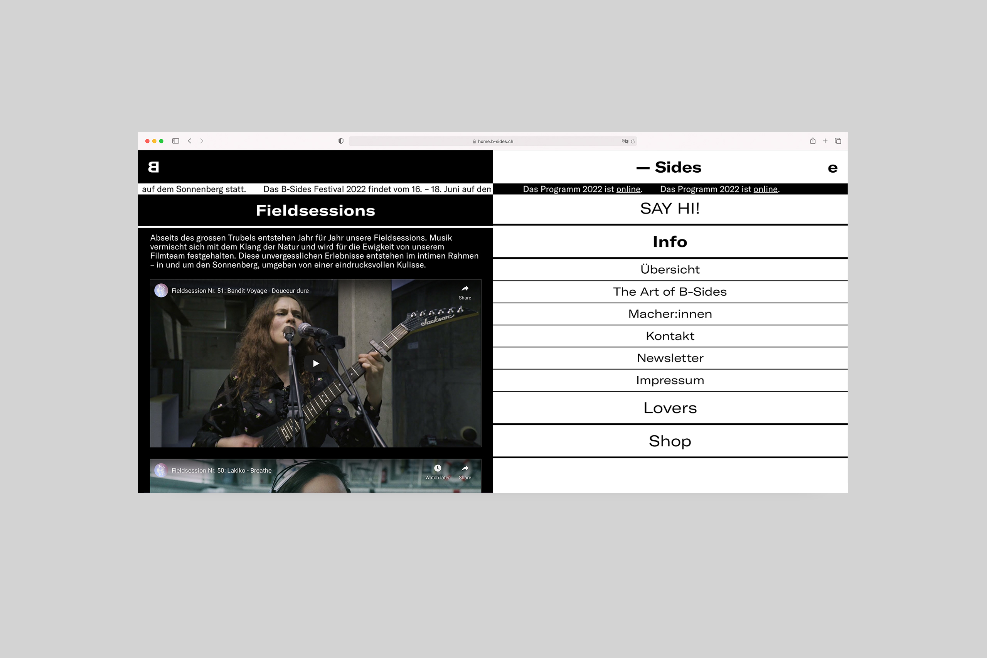Collapse the Info menu section
Screen dimensions: 987x658
pyautogui.click(x=670, y=242)
